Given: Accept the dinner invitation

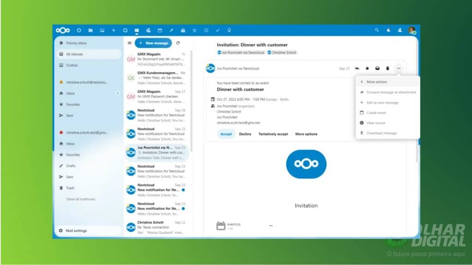Looking at the screenshot, I should coord(226,134).
